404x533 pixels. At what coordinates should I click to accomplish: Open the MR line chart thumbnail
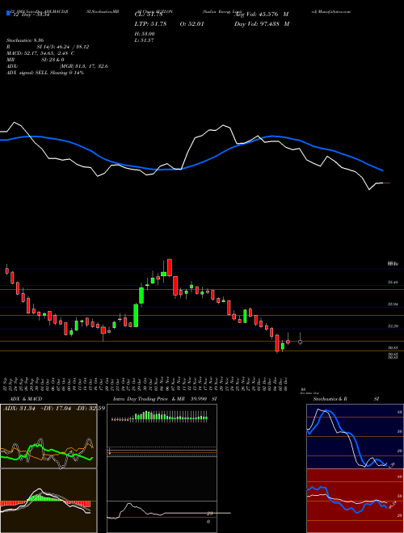[x=162, y=517]
